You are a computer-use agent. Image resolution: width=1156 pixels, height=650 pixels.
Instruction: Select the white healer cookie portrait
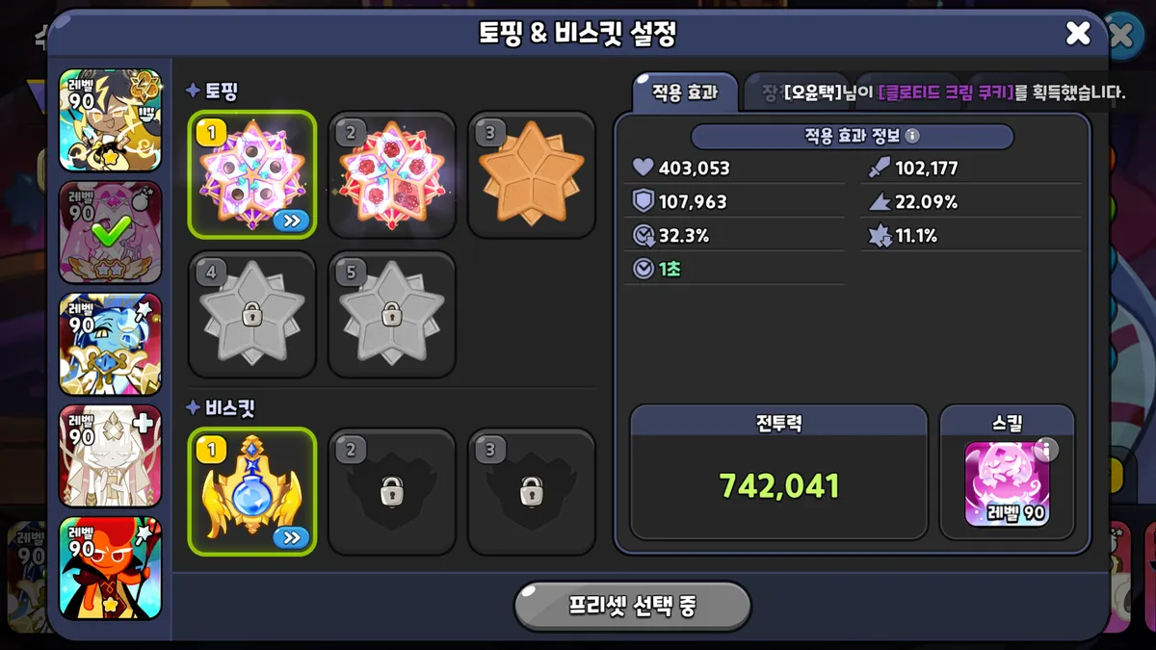pyautogui.click(x=110, y=456)
